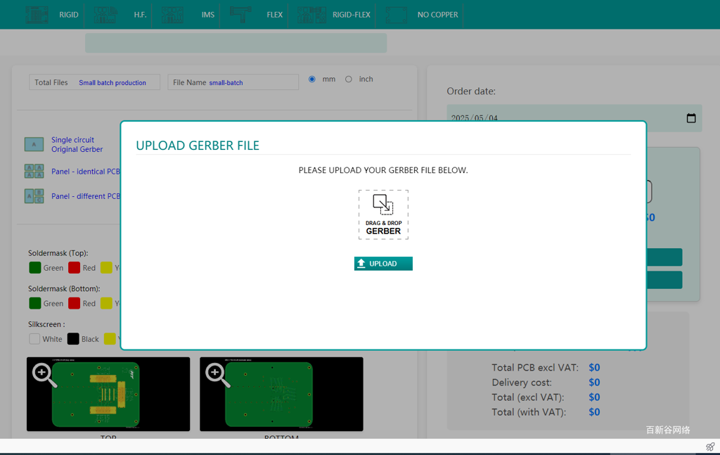Pick the red top soldermask swatch
Screen dimensions: 720x455
coord(75,268)
